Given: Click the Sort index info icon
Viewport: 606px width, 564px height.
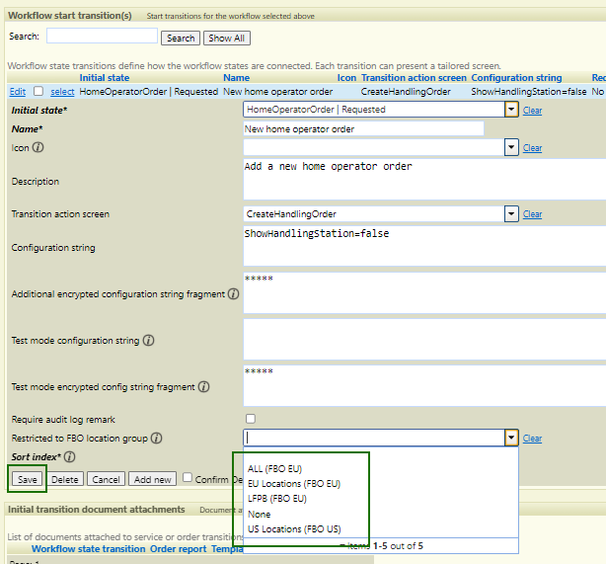Looking at the screenshot, I should [69, 457].
